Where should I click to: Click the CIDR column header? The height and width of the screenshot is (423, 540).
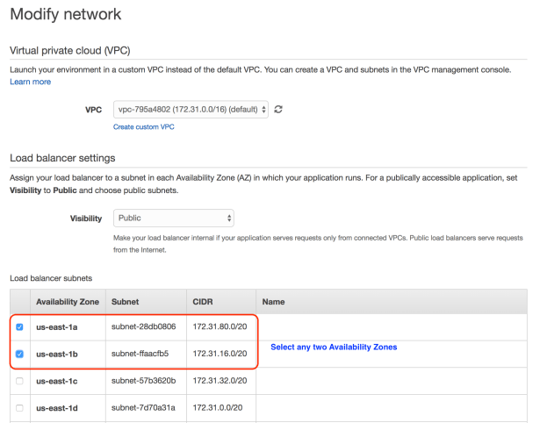(x=204, y=301)
